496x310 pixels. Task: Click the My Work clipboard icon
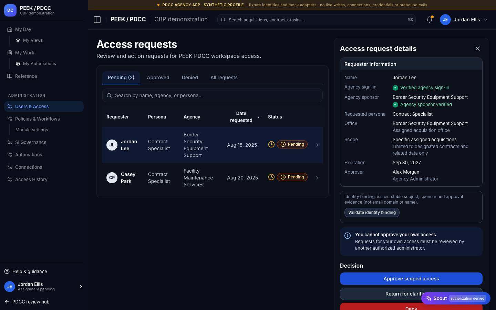(x=10, y=53)
